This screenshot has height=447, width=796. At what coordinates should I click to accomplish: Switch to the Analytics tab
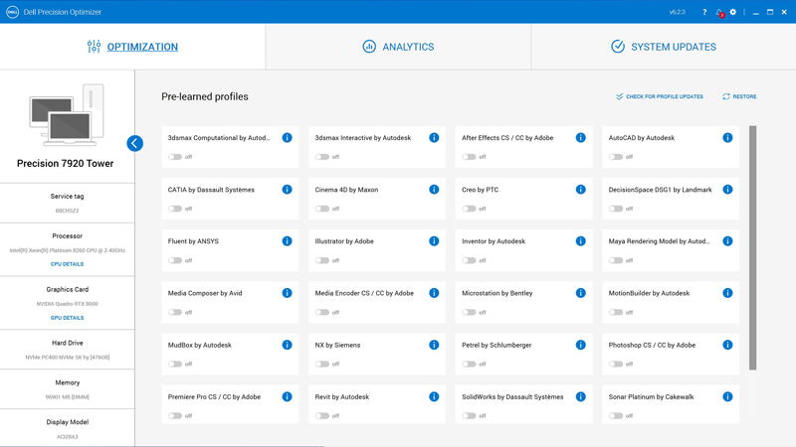click(x=398, y=47)
